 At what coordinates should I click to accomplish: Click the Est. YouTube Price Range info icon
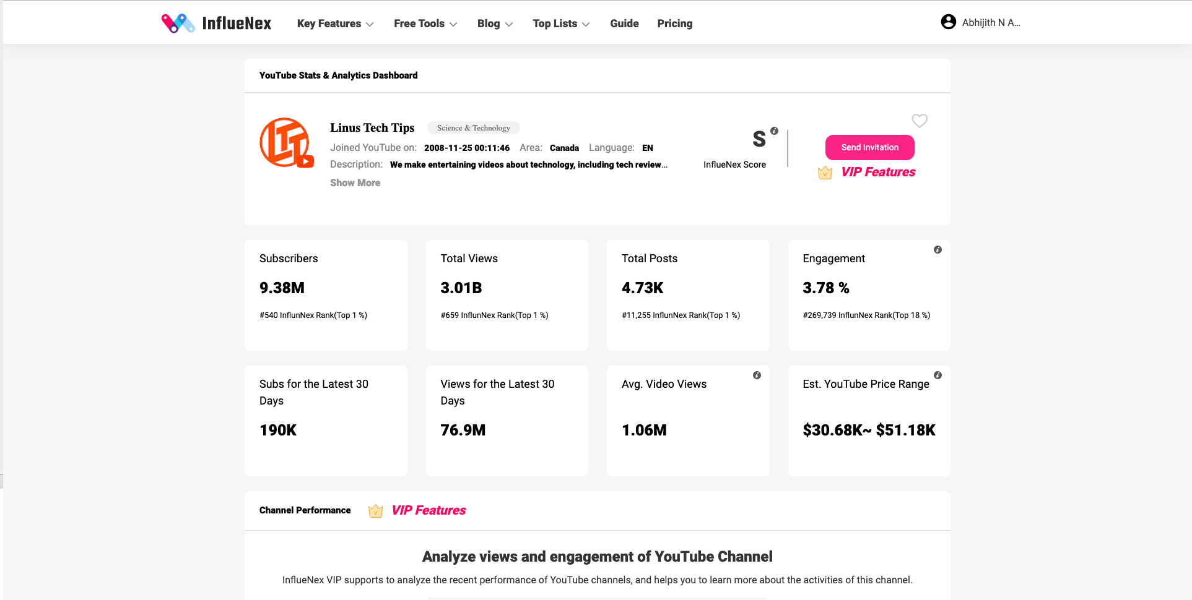tap(938, 375)
